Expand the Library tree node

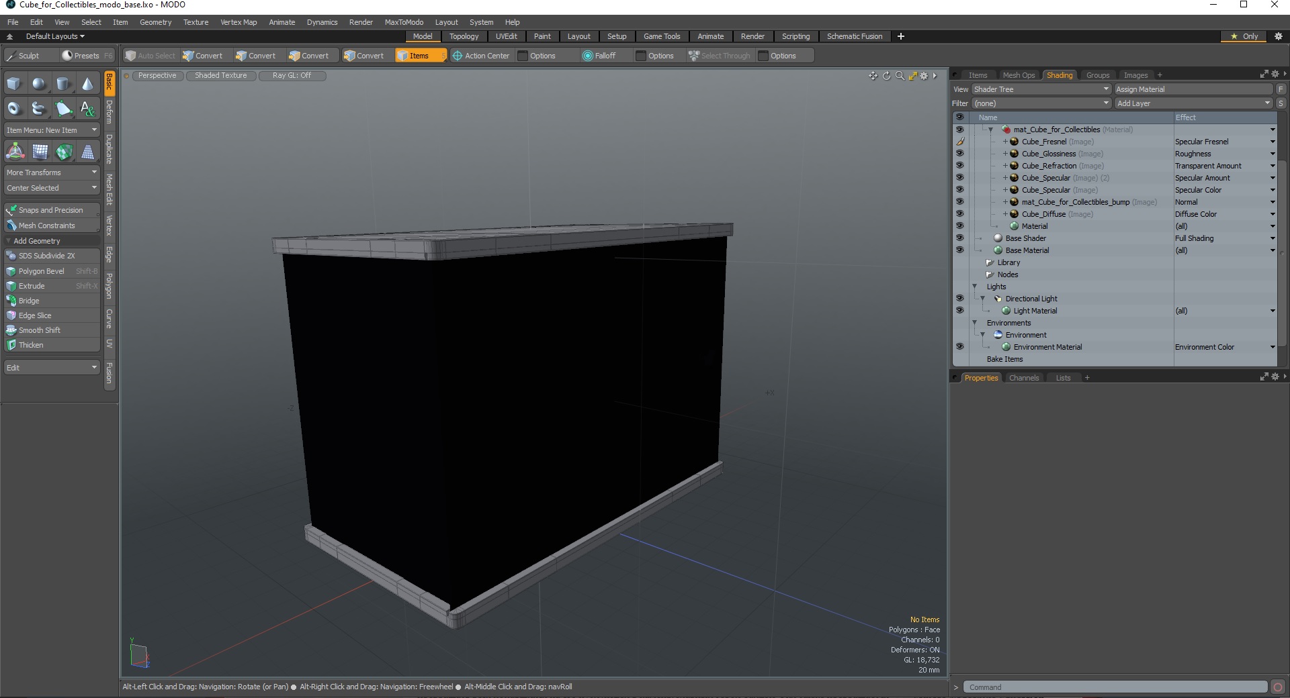990,262
